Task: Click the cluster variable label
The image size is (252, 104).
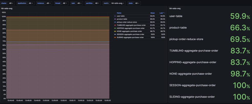Action: 4,3
